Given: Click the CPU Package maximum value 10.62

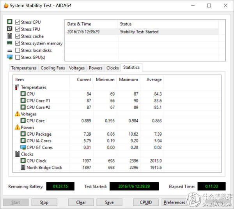Looking at the screenshot, I should click(x=133, y=134).
